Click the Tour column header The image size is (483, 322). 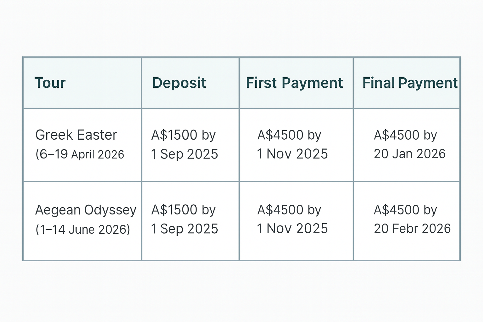click(50, 83)
